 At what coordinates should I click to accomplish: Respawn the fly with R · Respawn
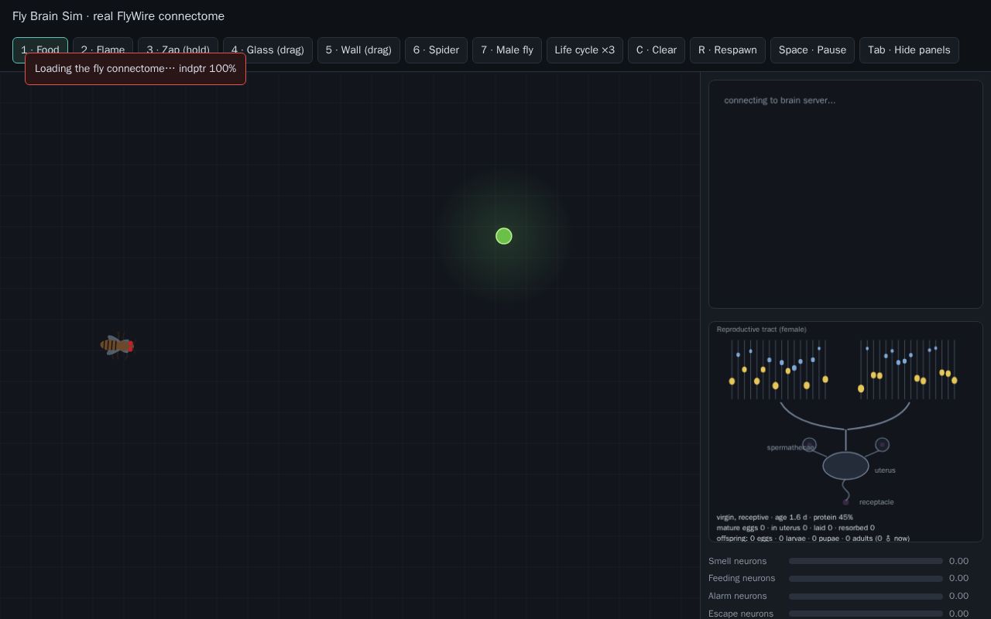coord(728,50)
